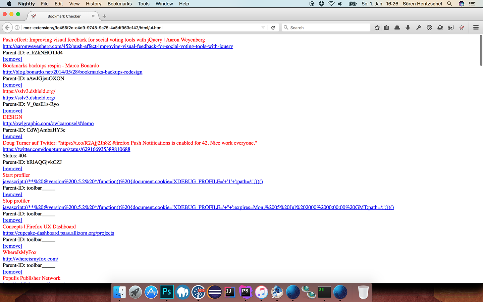Image resolution: width=483 pixels, height=302 pixels.
Task: Open the twitter.com dougturner status link
Action: [x=66, y=149]
